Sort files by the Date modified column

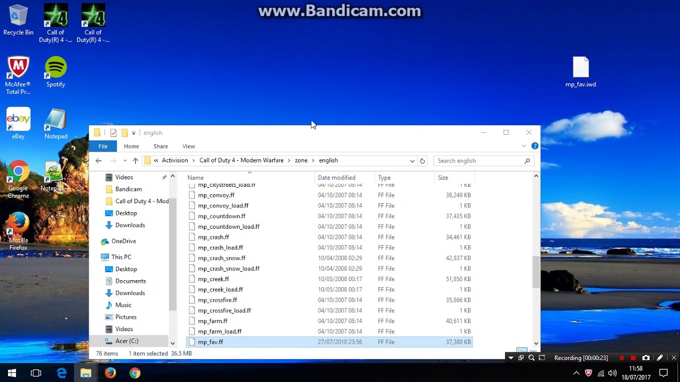(x=344, y=178)
